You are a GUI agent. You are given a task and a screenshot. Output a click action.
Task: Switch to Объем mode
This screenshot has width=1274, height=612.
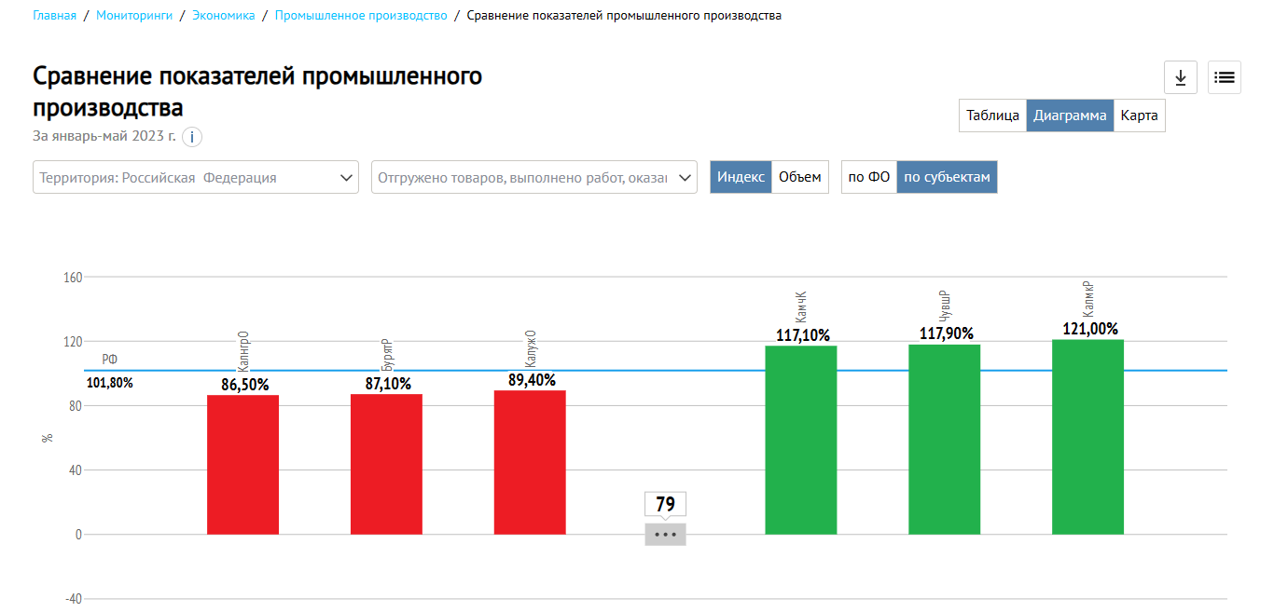(x=799, y=177)
